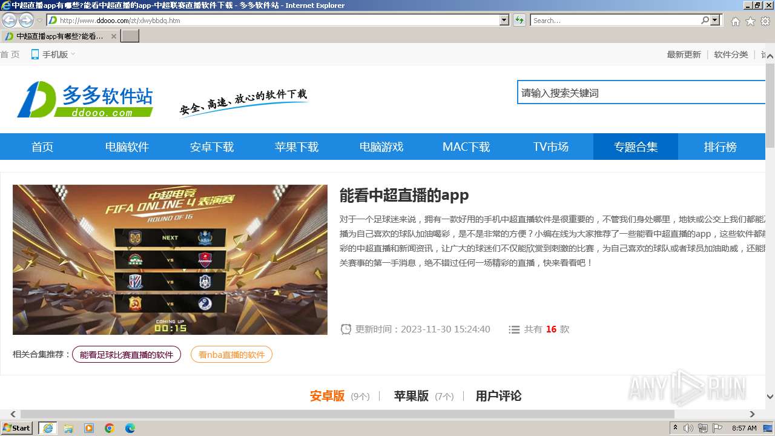Expand the 手机版 dropdown arrow
The width and height of the screenshot is (775, 436).
(73, 54)
